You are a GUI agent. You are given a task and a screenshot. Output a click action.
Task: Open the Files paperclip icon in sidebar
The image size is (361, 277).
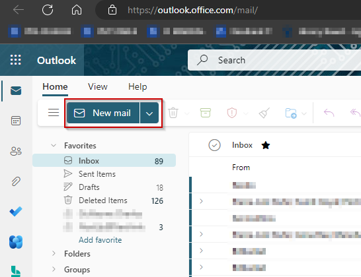click(16, 181)
